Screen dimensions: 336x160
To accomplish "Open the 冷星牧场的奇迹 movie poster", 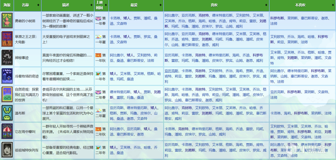I will coord(7,76).
